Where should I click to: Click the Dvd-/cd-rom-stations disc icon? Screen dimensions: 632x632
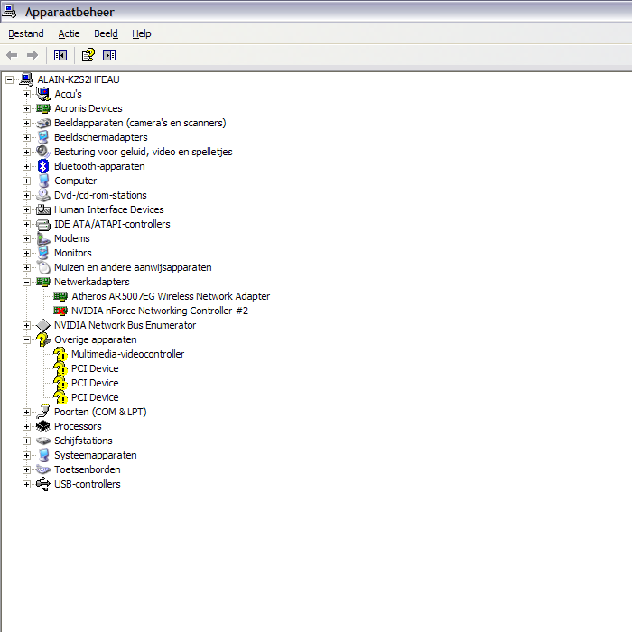coord(42,195)
